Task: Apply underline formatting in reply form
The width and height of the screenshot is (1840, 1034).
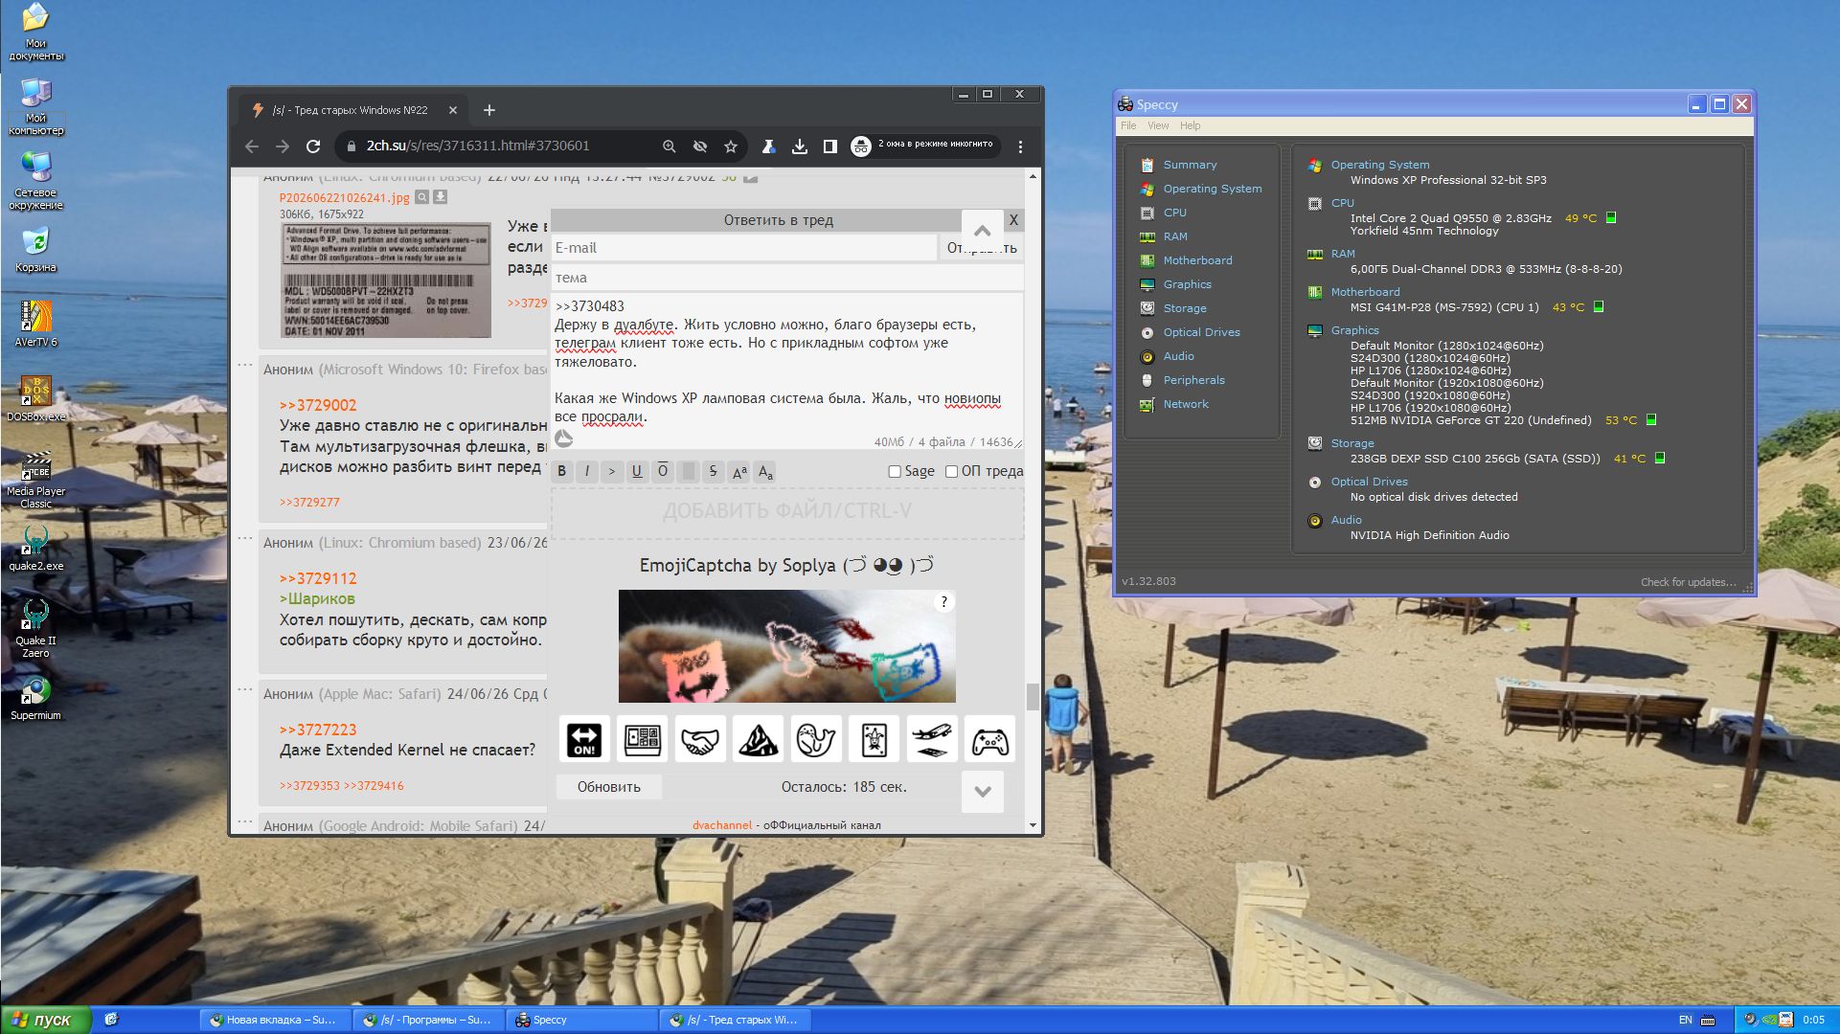Action: coord(637,471)
